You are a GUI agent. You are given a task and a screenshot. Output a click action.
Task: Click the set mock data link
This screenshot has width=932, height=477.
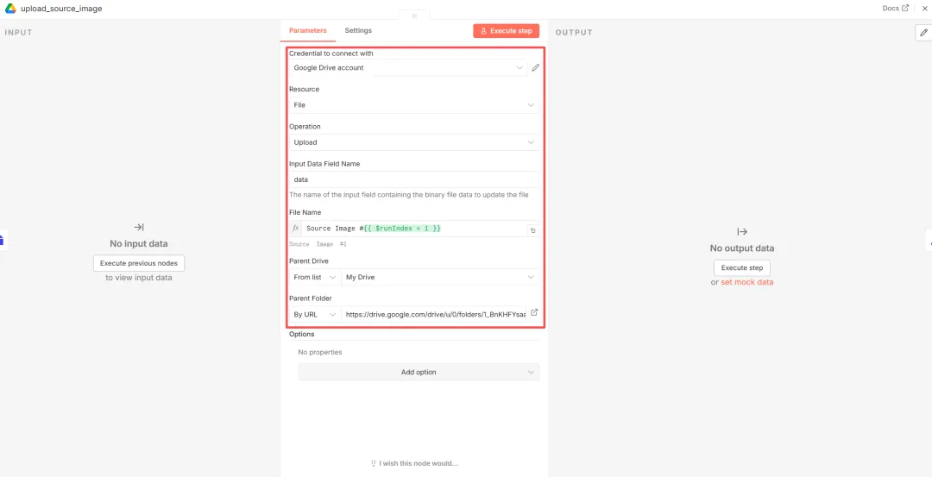click(x=747, y=283)
